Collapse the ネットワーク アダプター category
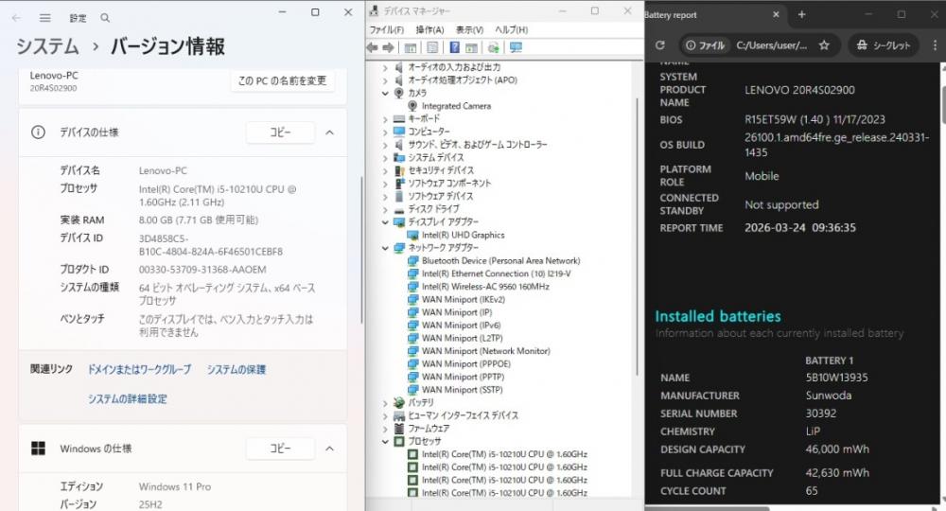Viewport: 946px width, 511px height. point(386,248)
